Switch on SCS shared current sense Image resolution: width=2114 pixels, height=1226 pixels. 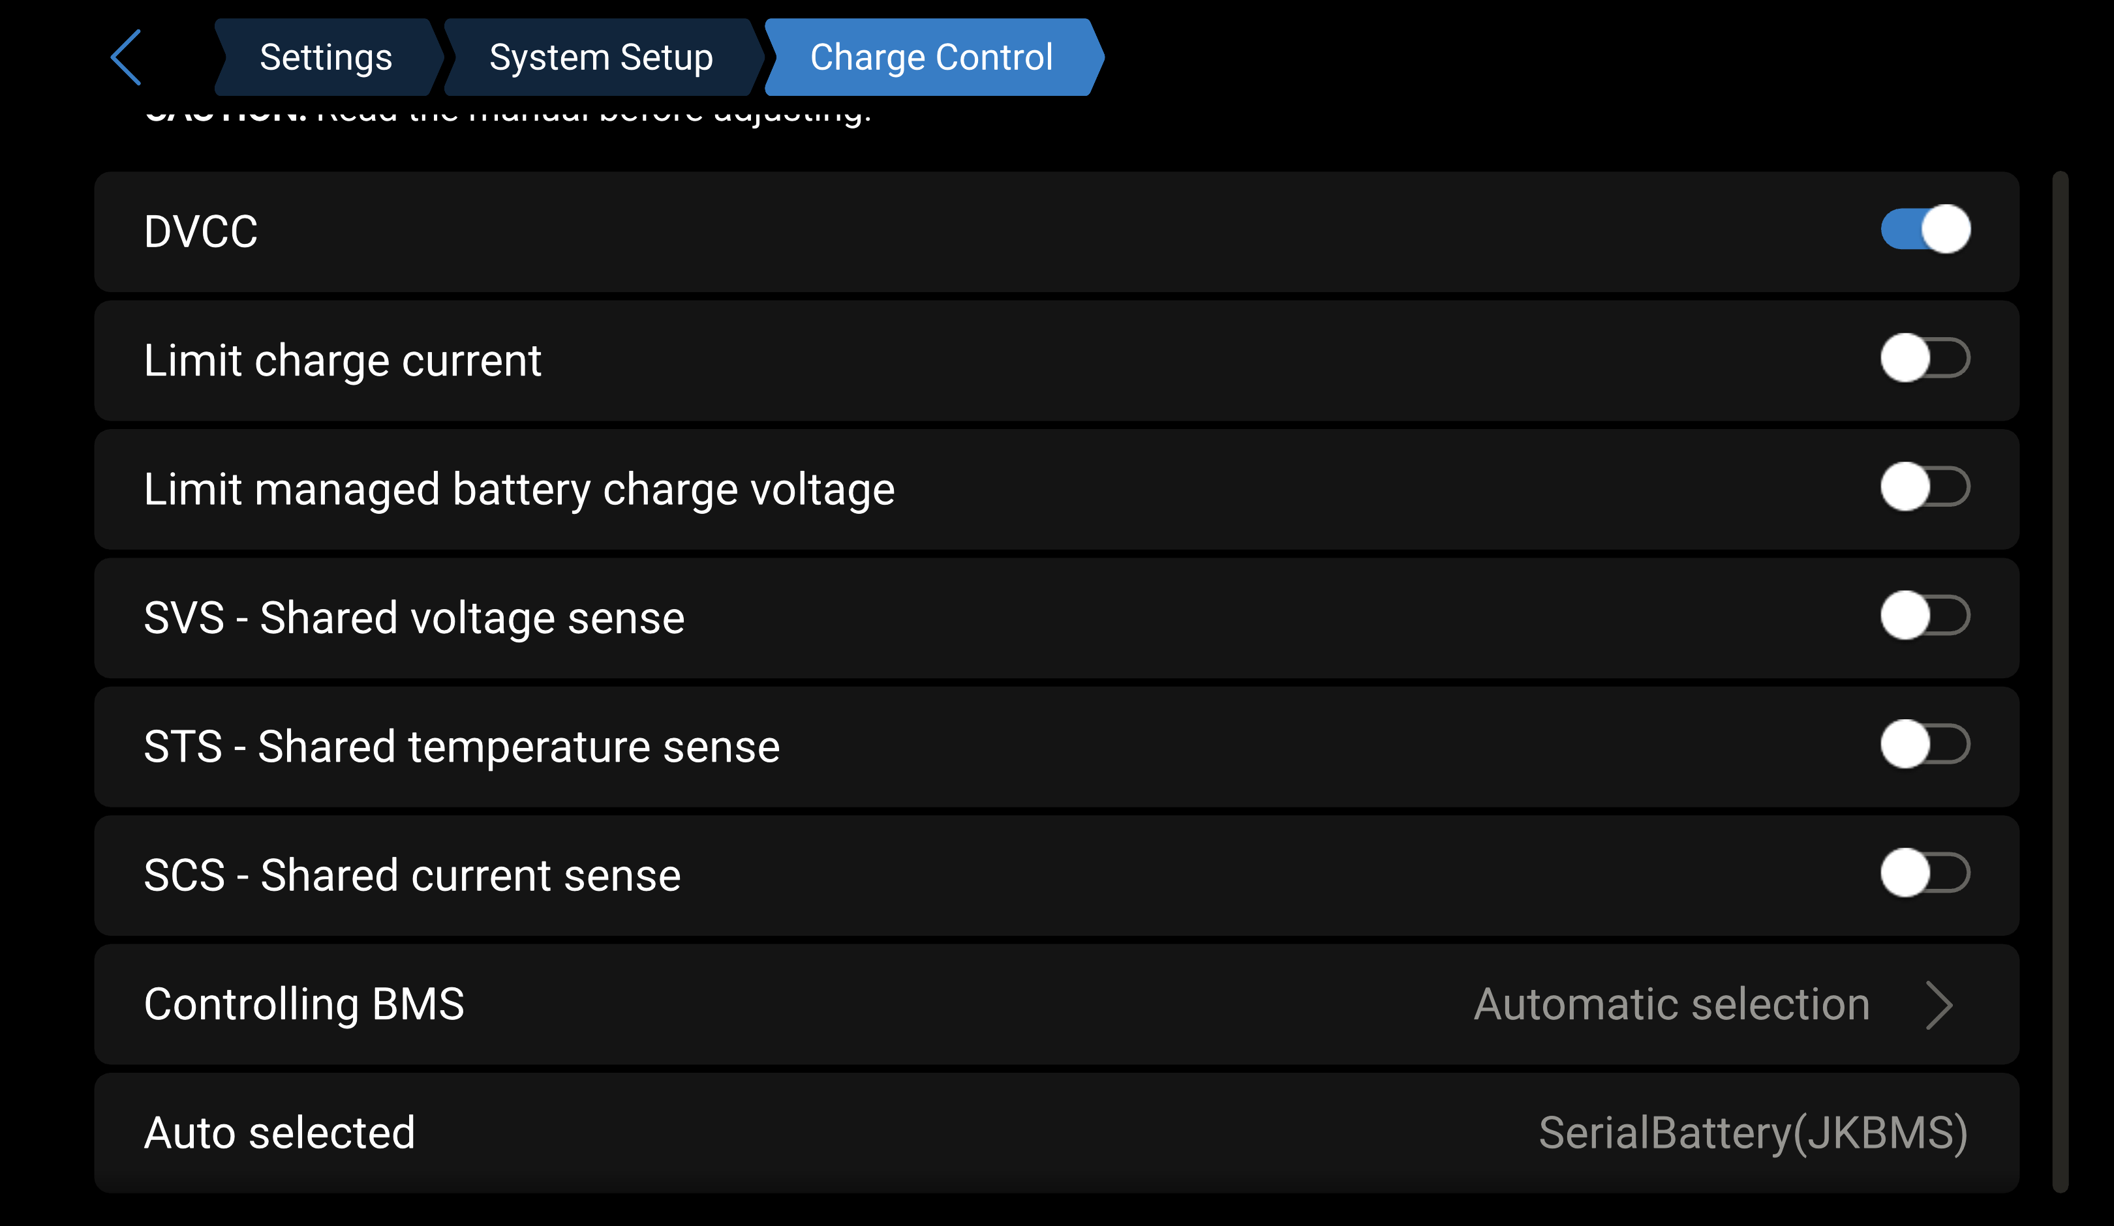tap(1925, 873)
